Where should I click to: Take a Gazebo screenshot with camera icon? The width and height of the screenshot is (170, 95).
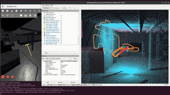26,16
